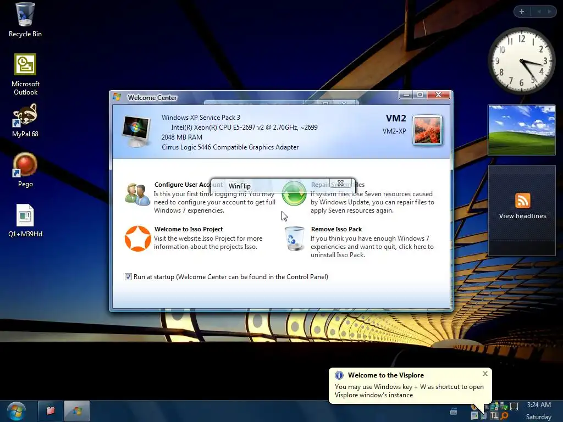Click the Cirrus Logic graphics adapter text

tap(230, 147)
